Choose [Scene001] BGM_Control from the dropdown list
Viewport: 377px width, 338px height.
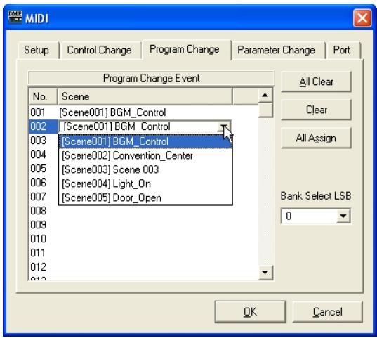click(145, 141)
